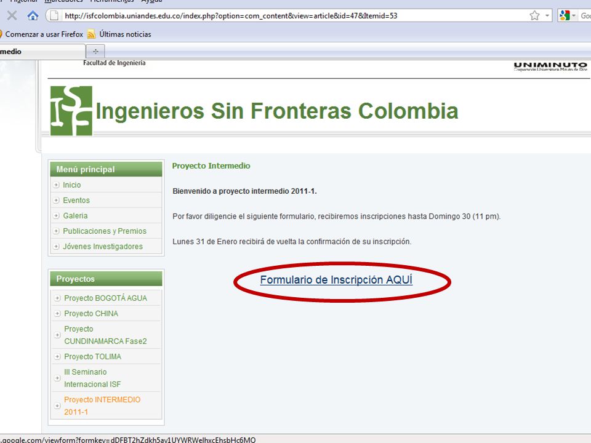Bookmark this page with the star icon

coord(534,15)
